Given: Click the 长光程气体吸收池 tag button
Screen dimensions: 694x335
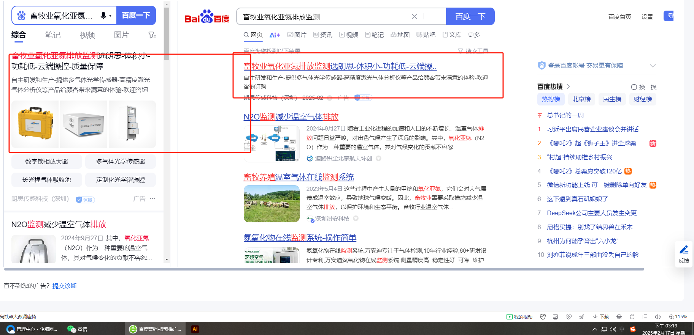Looking at the screenshot, I should pyautogui.click(x=47, y=180).
